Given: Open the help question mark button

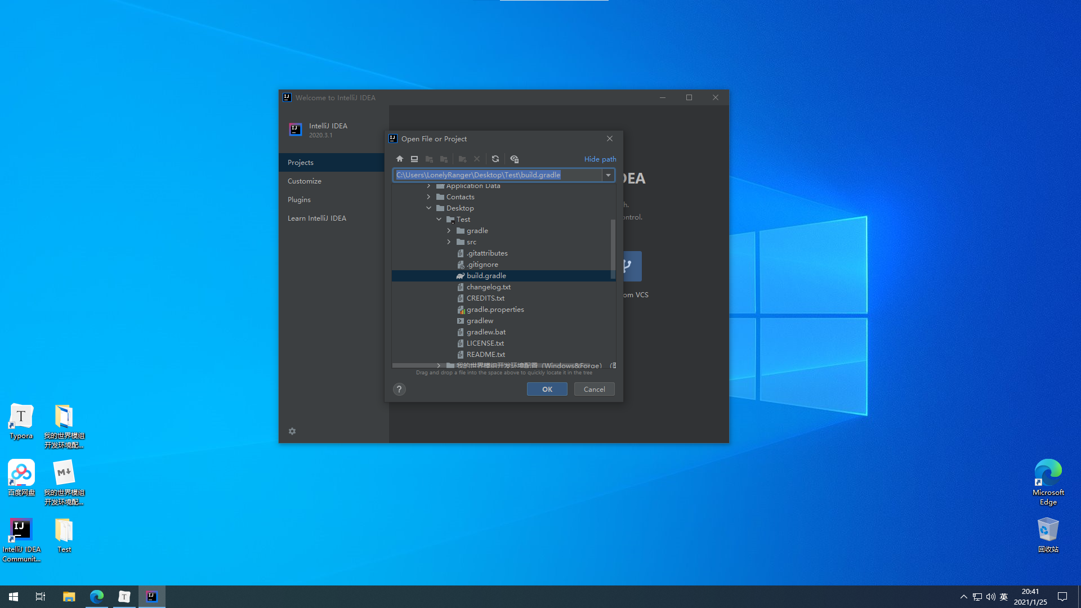Looking at the screenshot, I should click(399, 389).
